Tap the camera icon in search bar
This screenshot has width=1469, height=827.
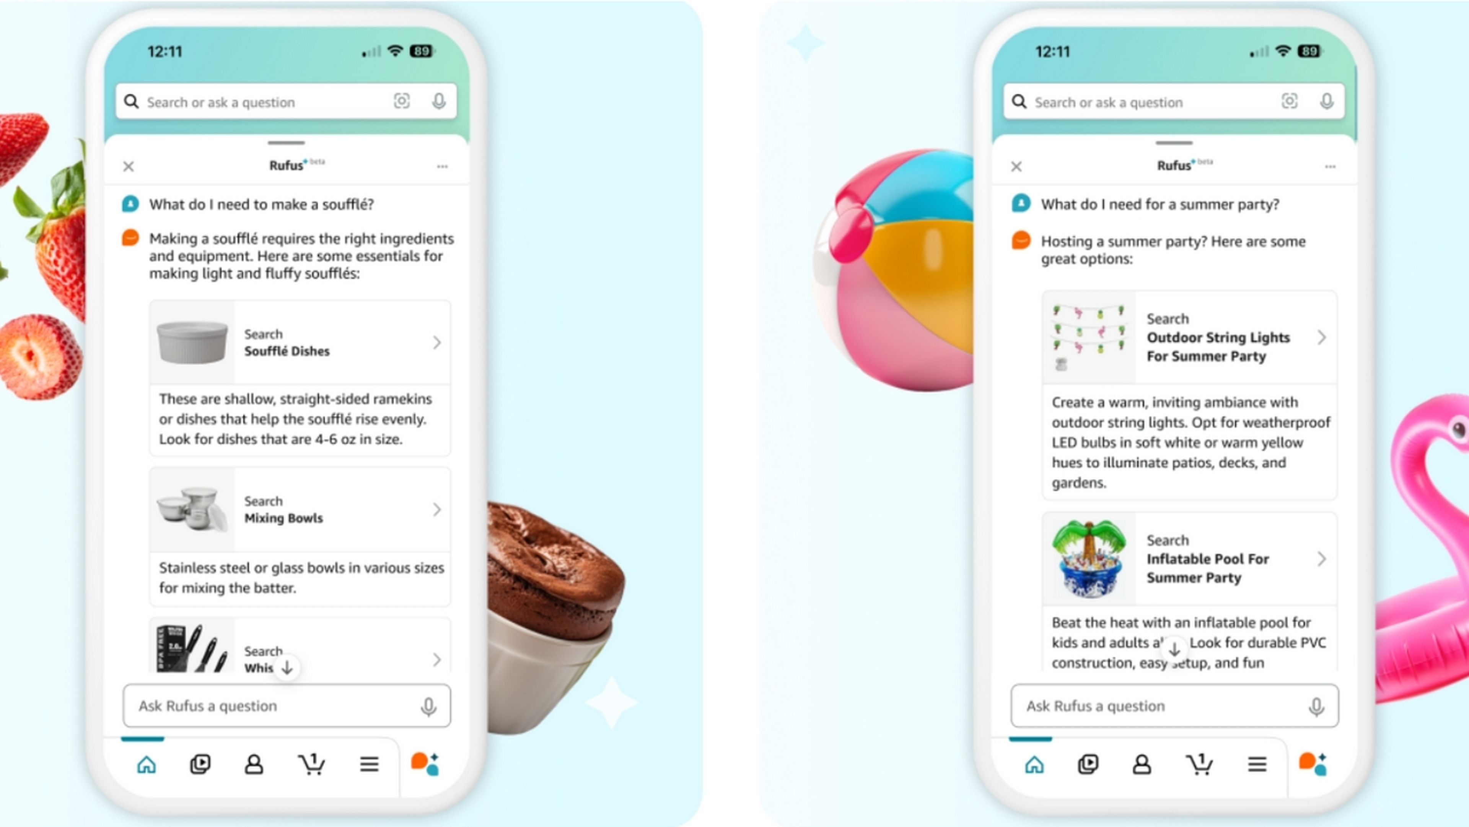[x=402, y=101]
